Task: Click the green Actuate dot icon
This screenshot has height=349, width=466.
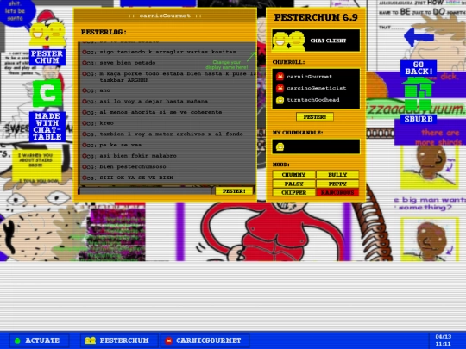Action: coord(17,340)
